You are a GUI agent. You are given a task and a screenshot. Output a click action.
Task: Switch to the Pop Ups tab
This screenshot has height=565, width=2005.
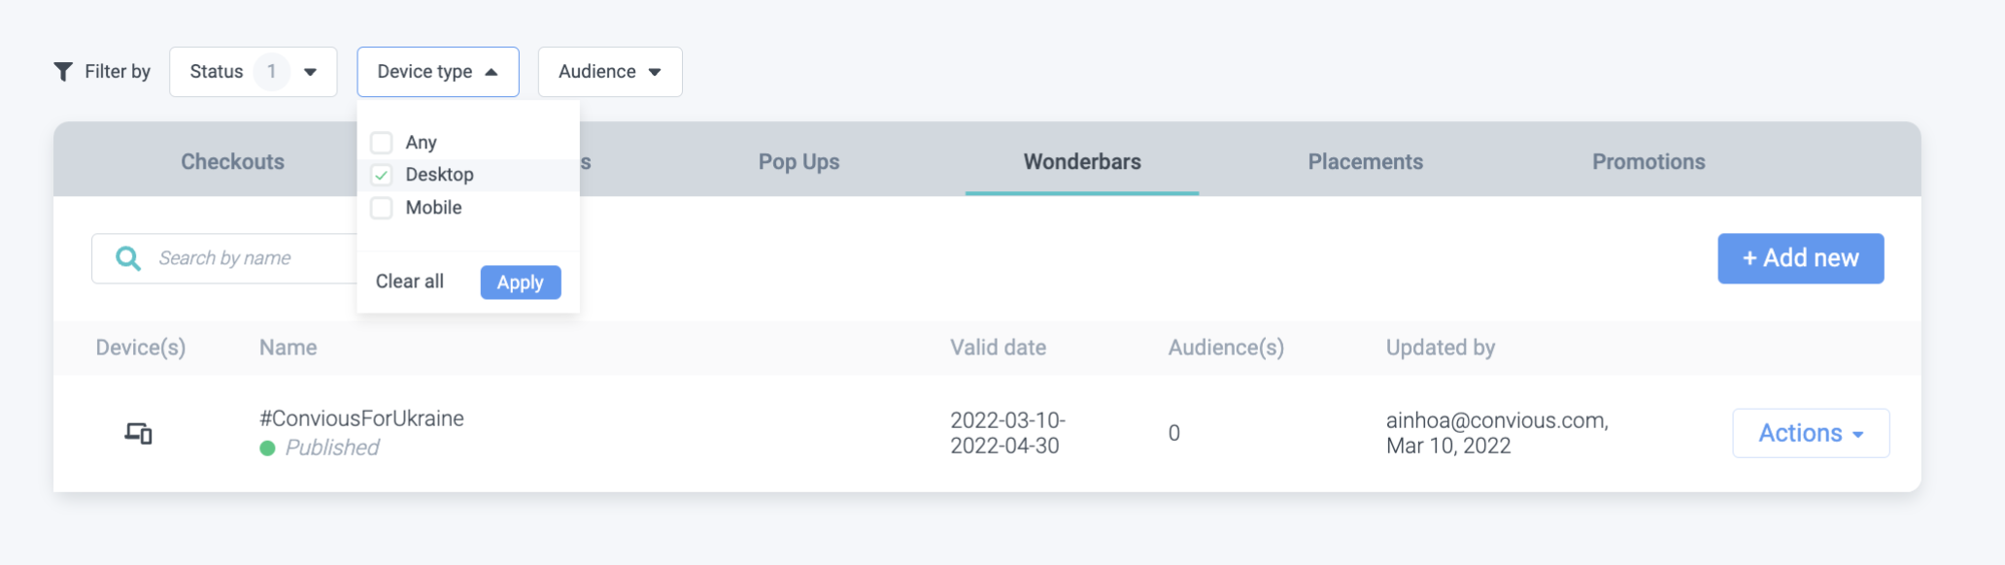click(799, 162)
